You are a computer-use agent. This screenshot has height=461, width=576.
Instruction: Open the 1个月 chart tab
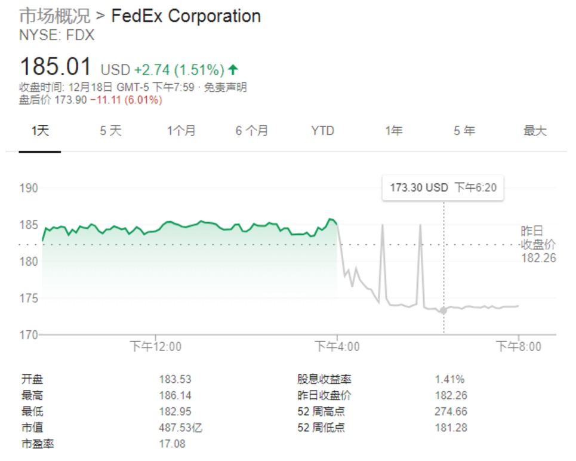(x=181, y=131)
